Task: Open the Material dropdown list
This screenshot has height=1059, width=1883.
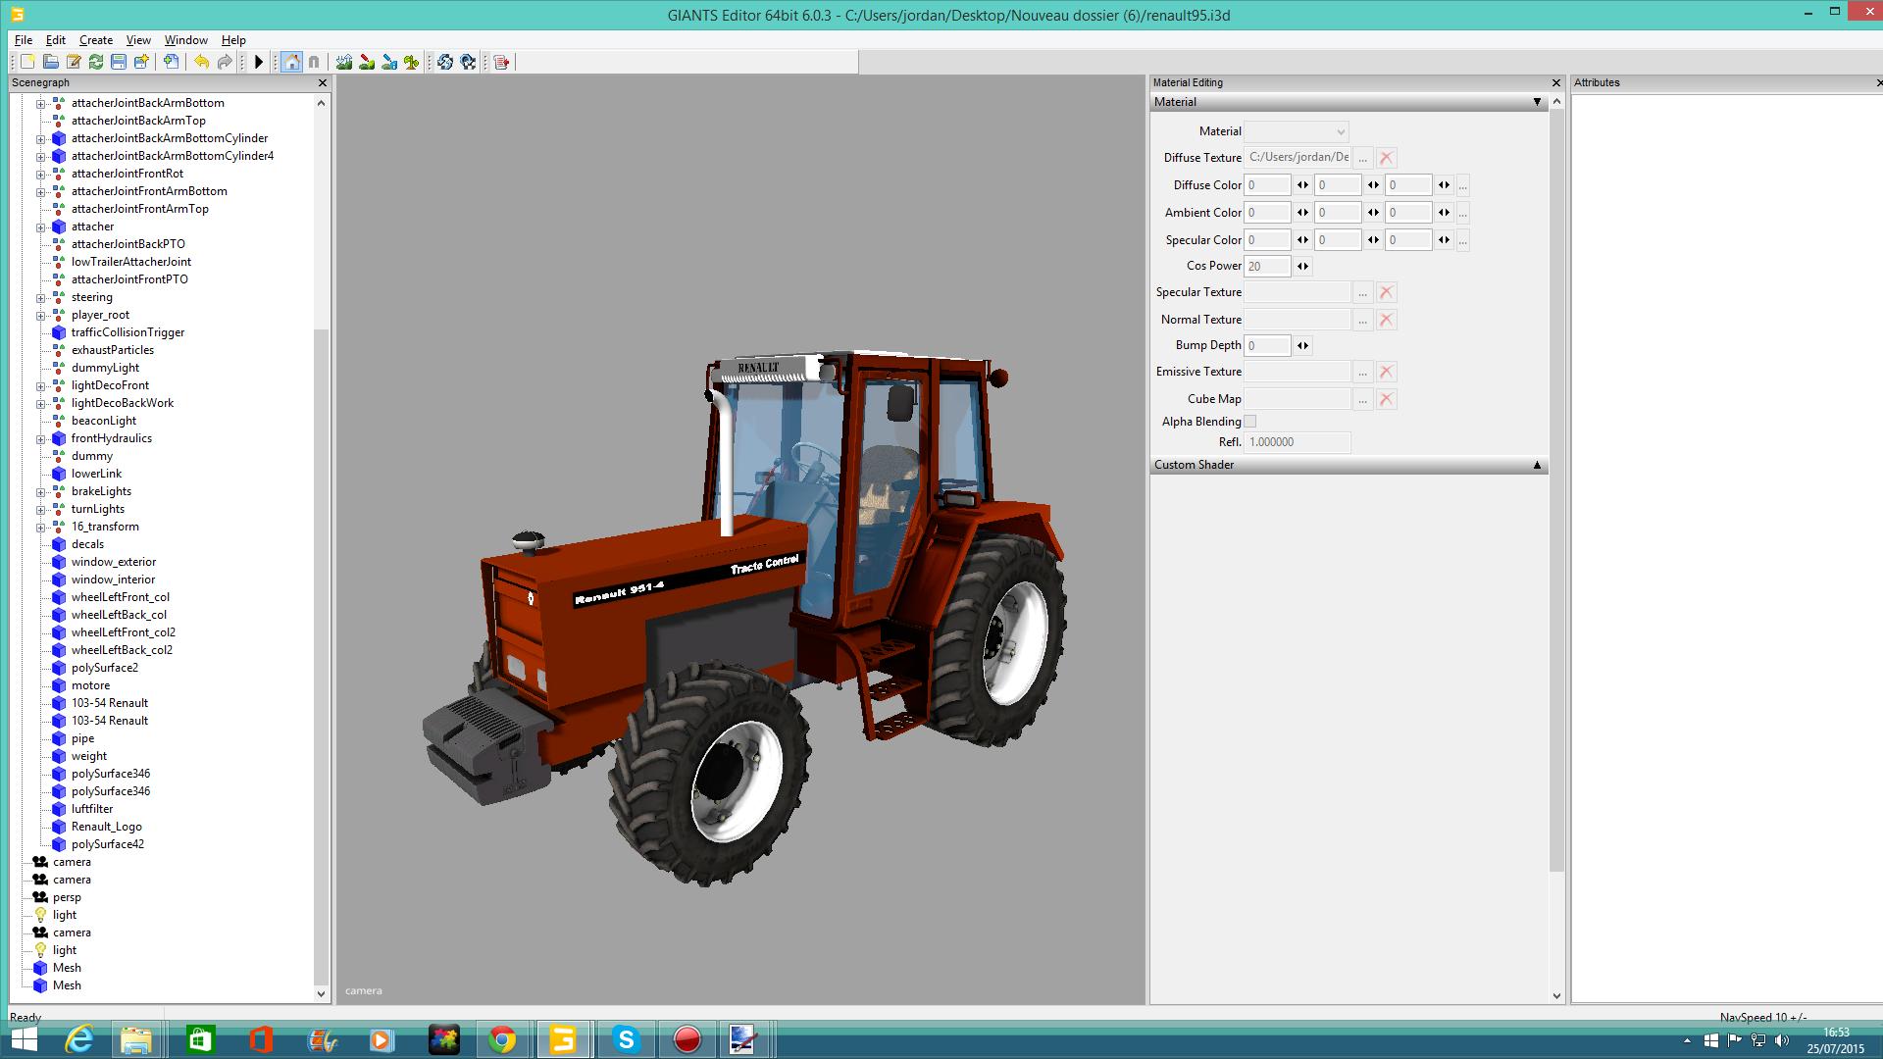Action: [1296, 131]
